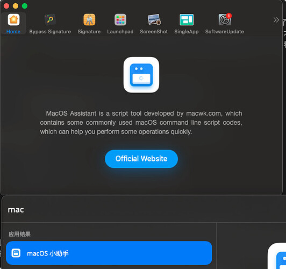Image resolution: width=286 pixels, height=269 pixels.
Task: Click app icon in macOS 小助手 result row
Action: [x=16, y=253]
